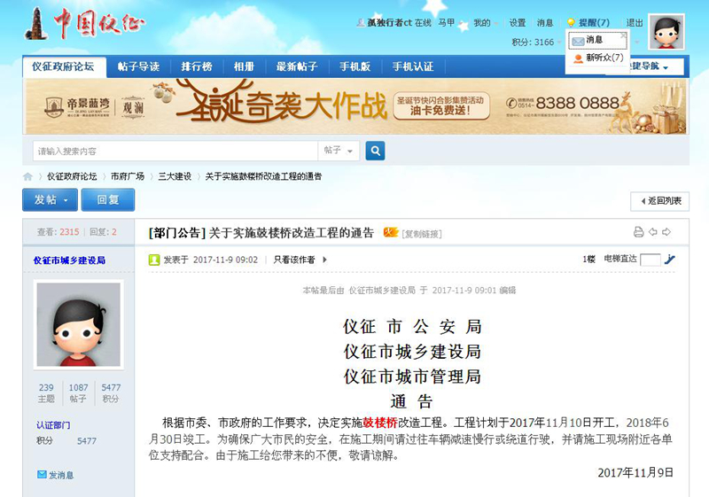Click the 返回列表 button
709x497 pixels.
659,201
